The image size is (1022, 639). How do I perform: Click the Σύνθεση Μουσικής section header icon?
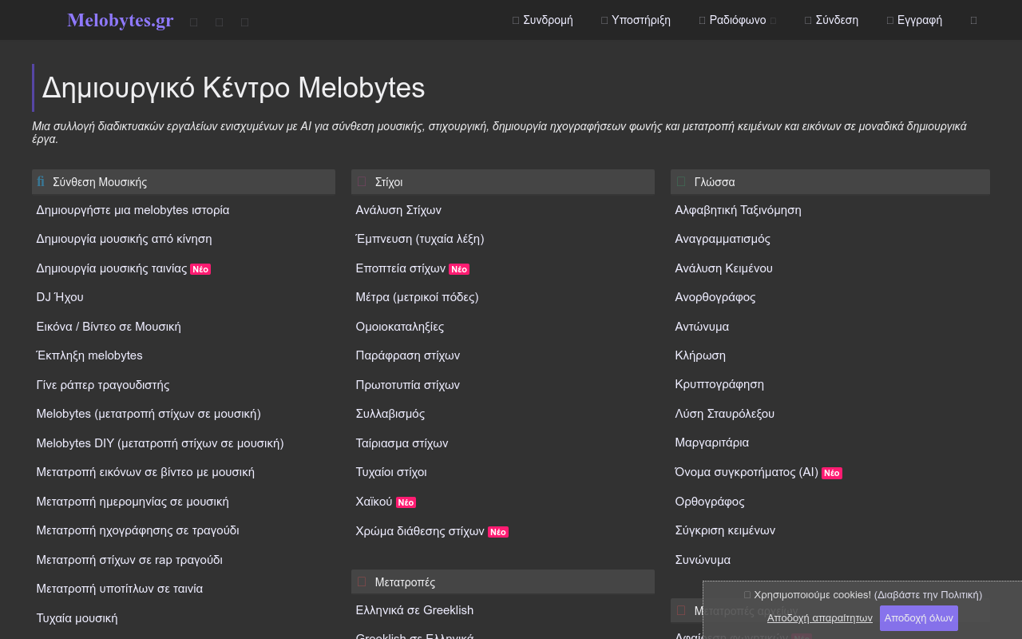(x=42, y=182)
